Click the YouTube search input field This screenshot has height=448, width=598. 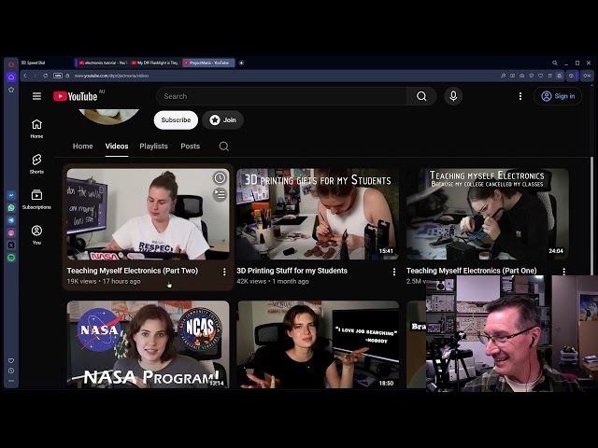tap(281, 96)
